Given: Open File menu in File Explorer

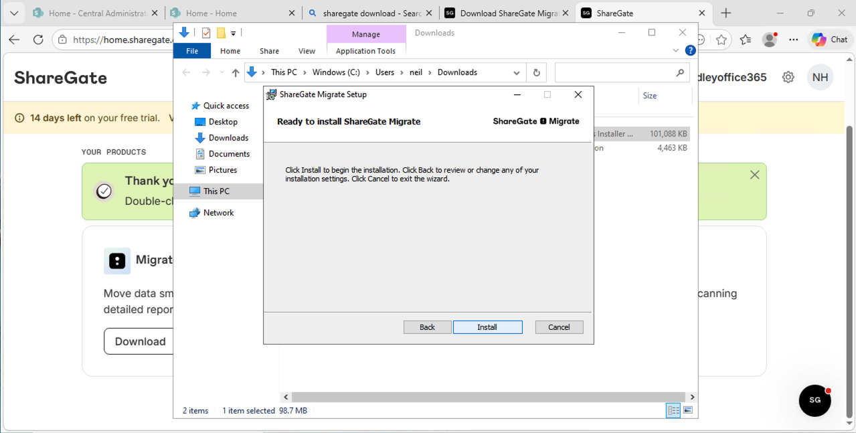Looking at the screenshot, I should pos(192,51).
